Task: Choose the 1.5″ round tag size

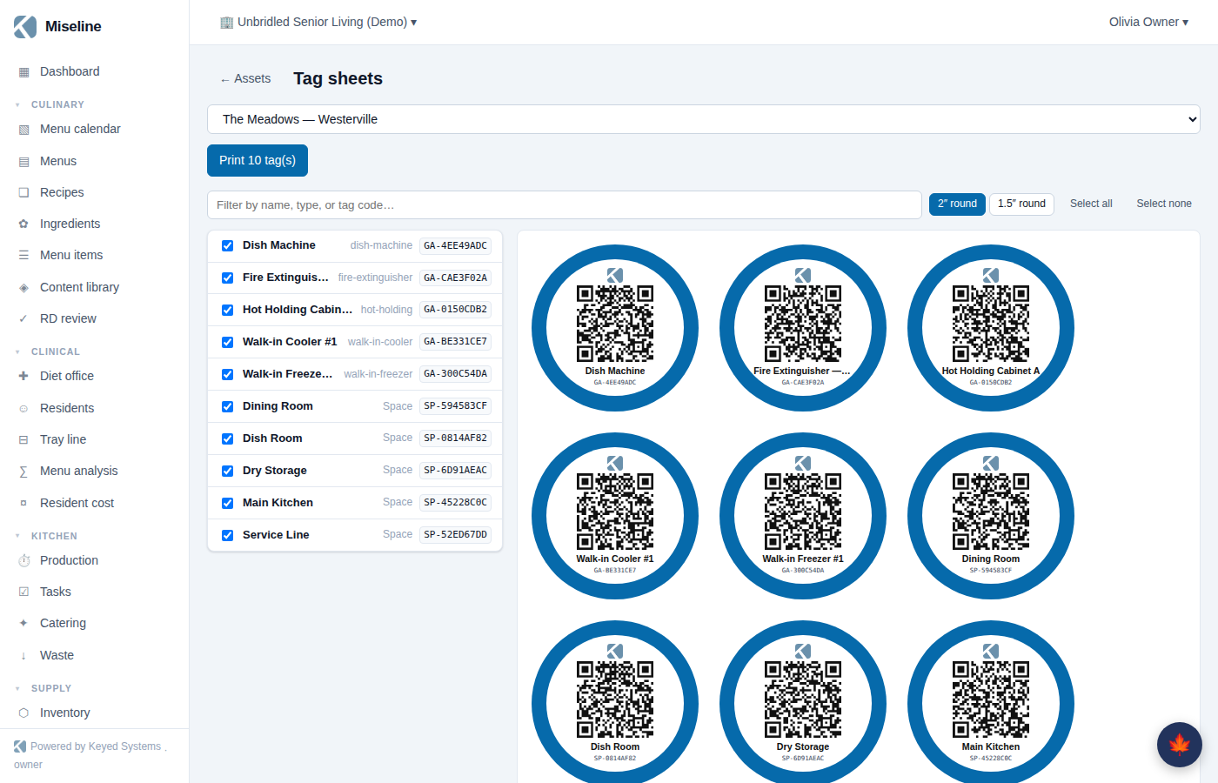Action: [1021, 204]
